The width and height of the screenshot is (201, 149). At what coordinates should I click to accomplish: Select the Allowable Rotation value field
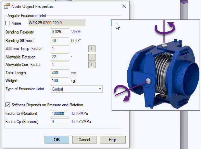[x=60, y=57]
